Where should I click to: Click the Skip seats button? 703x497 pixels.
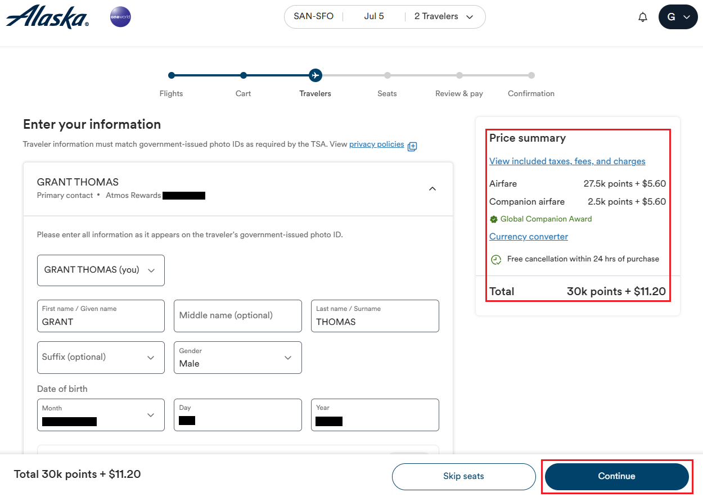click(x=464, y=476)
